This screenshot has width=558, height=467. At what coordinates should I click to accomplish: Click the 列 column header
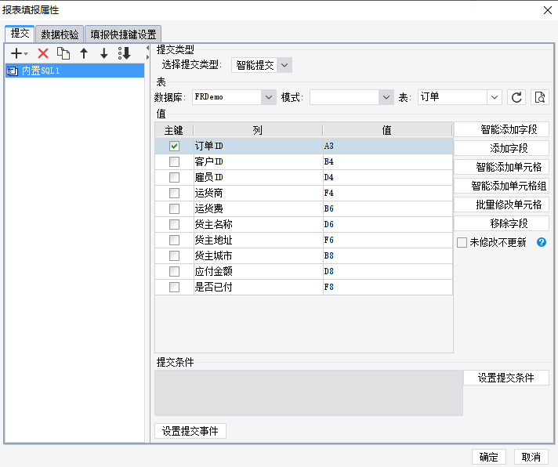click(x=258, y=130)
